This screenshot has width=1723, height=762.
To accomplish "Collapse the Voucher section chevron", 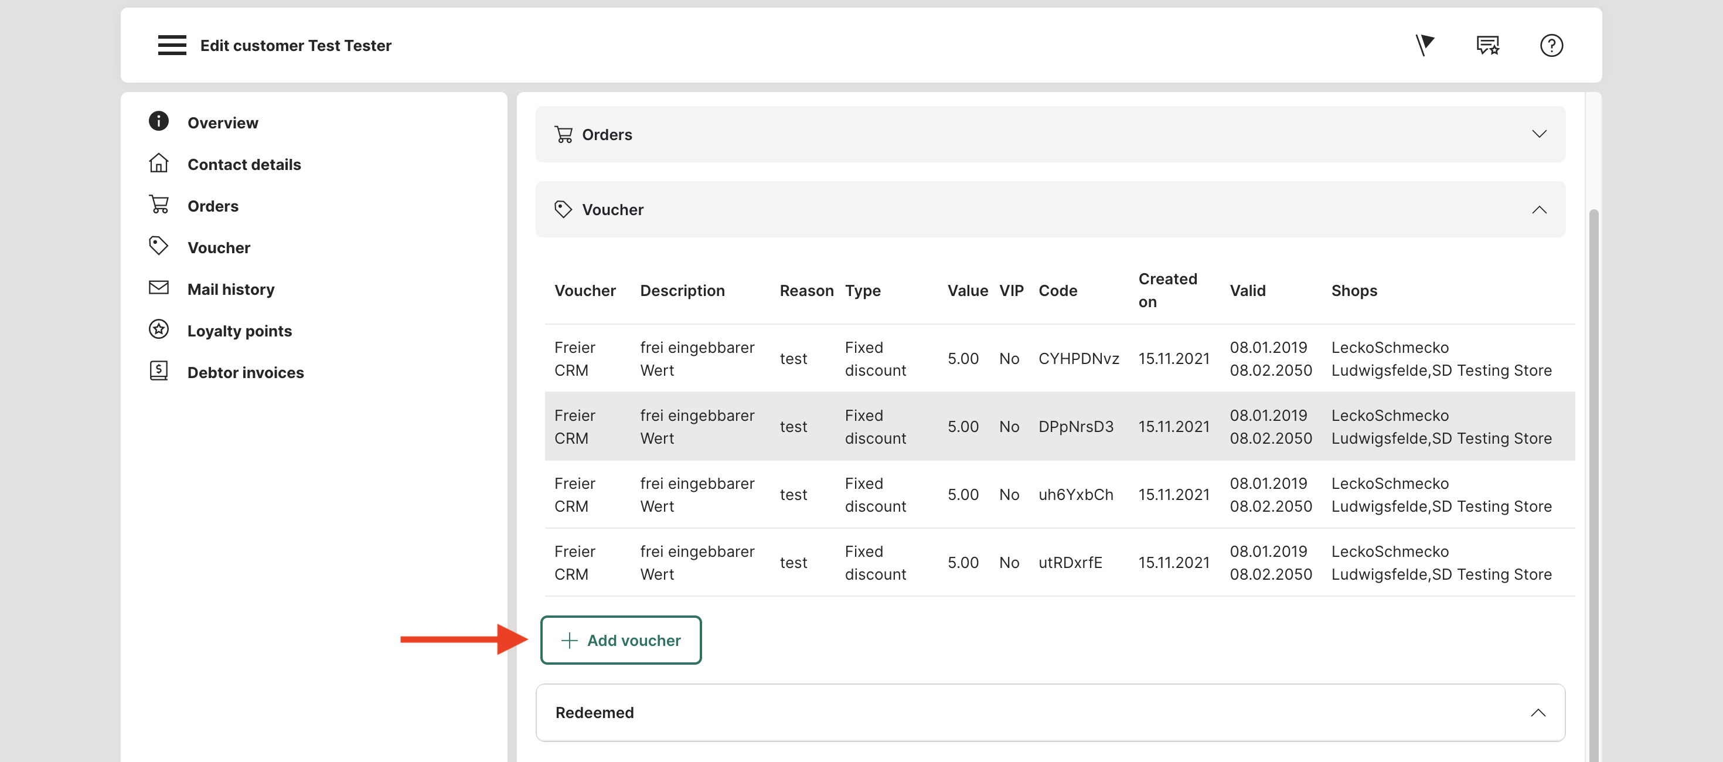I will [1538, 210].
